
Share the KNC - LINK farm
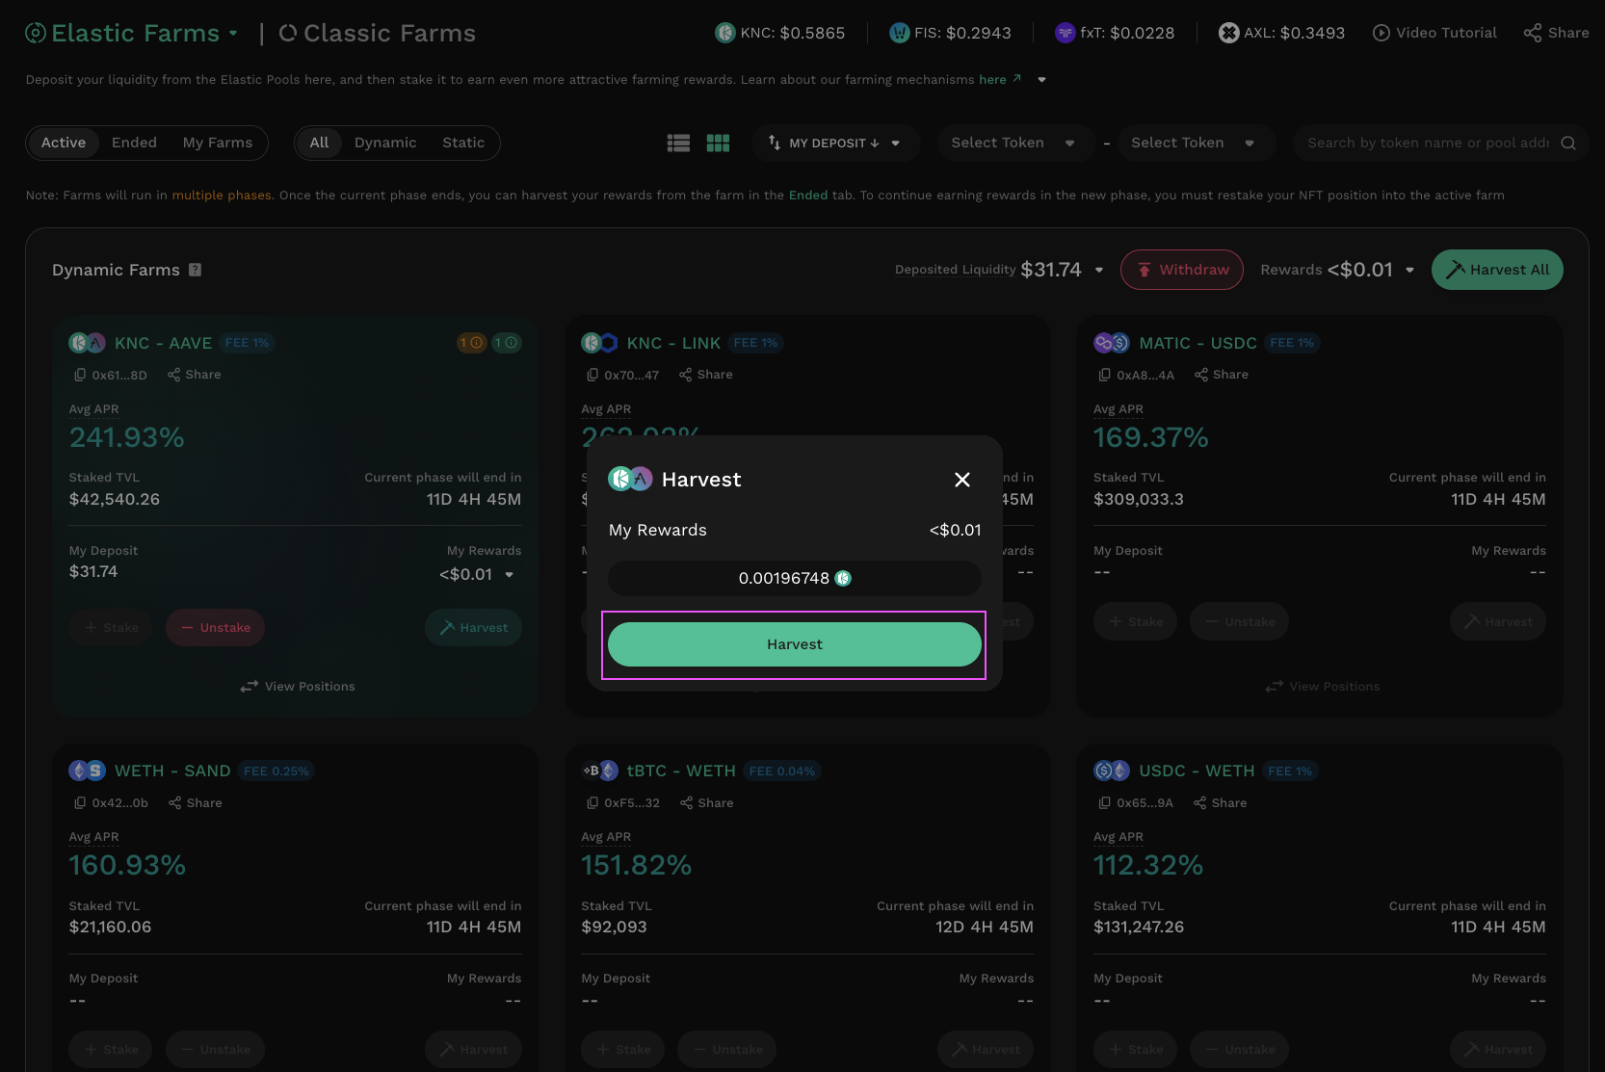pos(705,375)
